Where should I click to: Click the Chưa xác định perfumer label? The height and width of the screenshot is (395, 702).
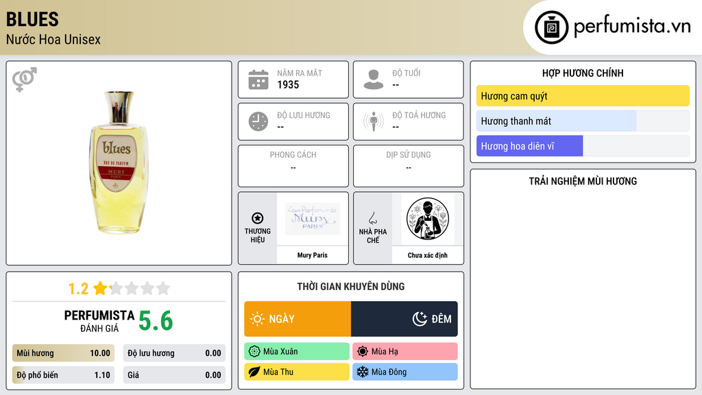coord(428,255)
